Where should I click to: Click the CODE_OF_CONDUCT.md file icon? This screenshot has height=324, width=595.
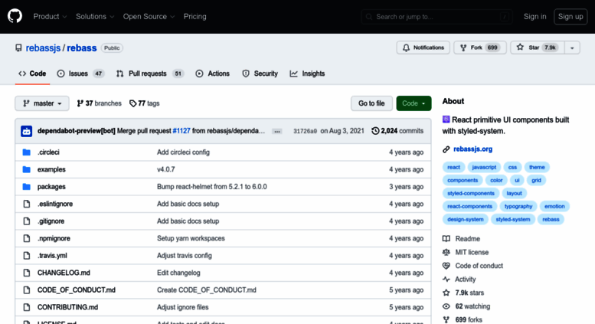pyautogui.click(x=27, y=290)
